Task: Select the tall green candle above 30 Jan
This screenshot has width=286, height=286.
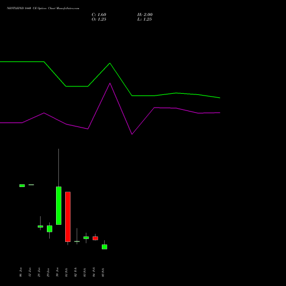Action: (x=59, y=205)
